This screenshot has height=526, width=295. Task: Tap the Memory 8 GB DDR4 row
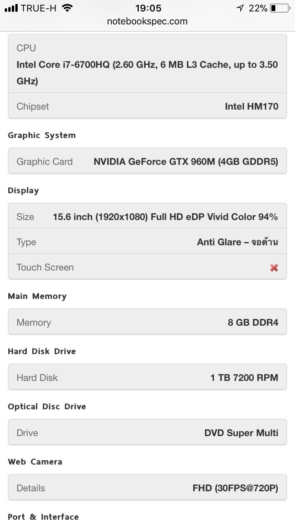point(147,322)
